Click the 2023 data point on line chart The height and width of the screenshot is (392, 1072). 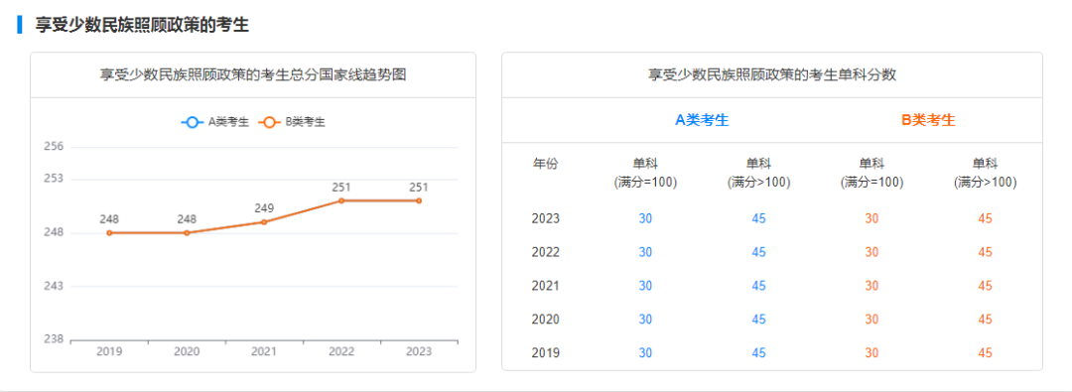(x=419, y=200)
